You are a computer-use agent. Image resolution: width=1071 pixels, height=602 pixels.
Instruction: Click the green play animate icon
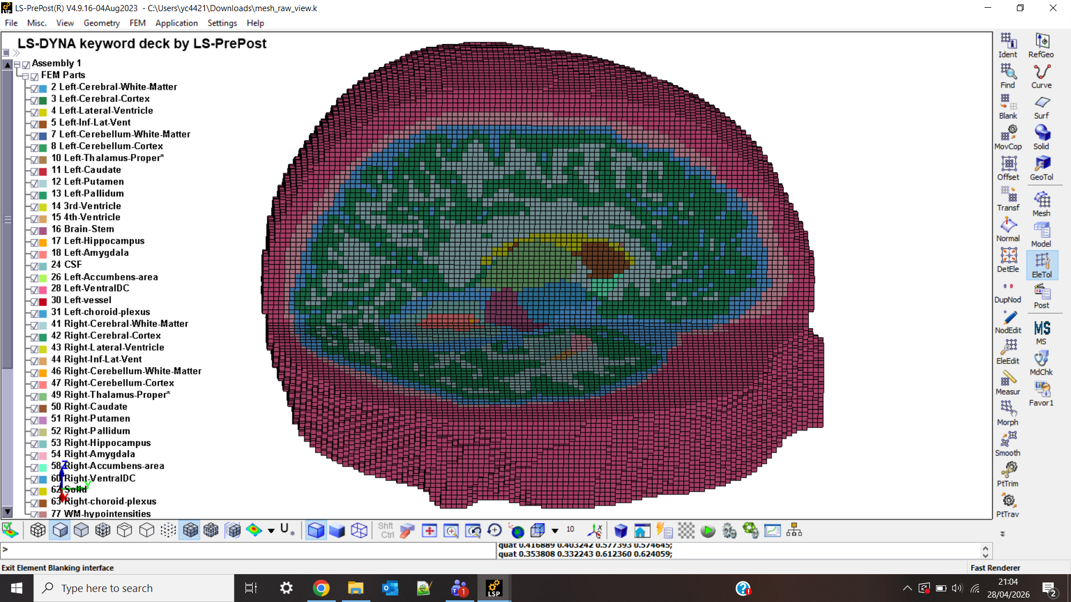[x=708, y=531]
